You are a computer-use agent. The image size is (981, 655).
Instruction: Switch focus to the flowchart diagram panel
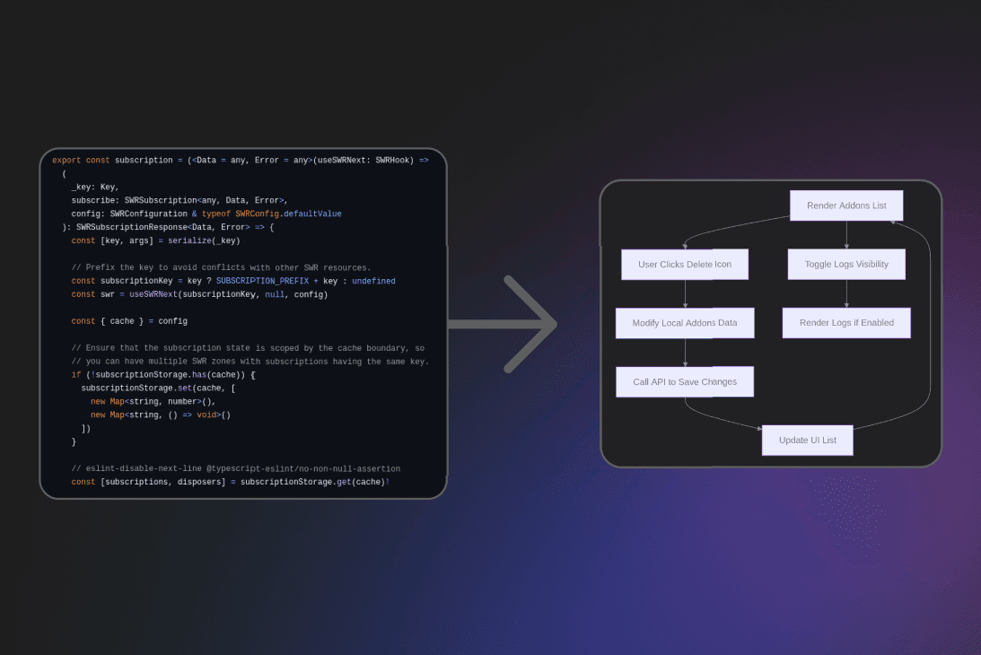772,323
